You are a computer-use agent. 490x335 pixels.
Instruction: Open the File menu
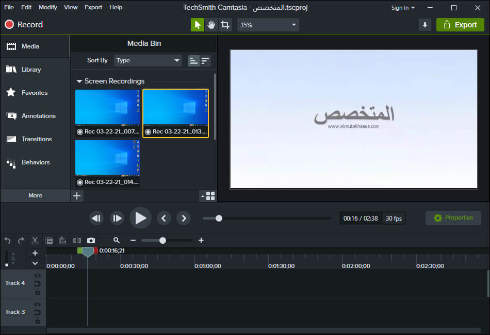click(x=9, y=7)
